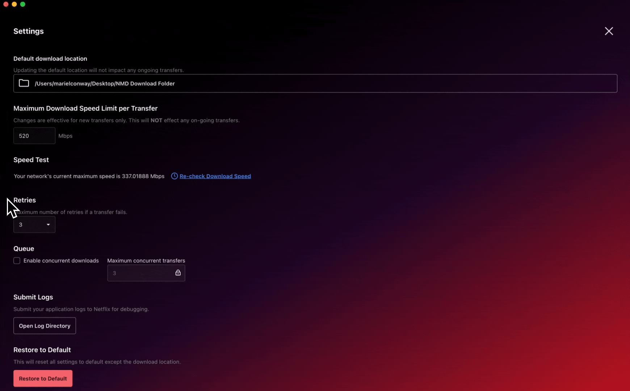Click the 'Mbps' unit label beside the speed field

(66, 136)
